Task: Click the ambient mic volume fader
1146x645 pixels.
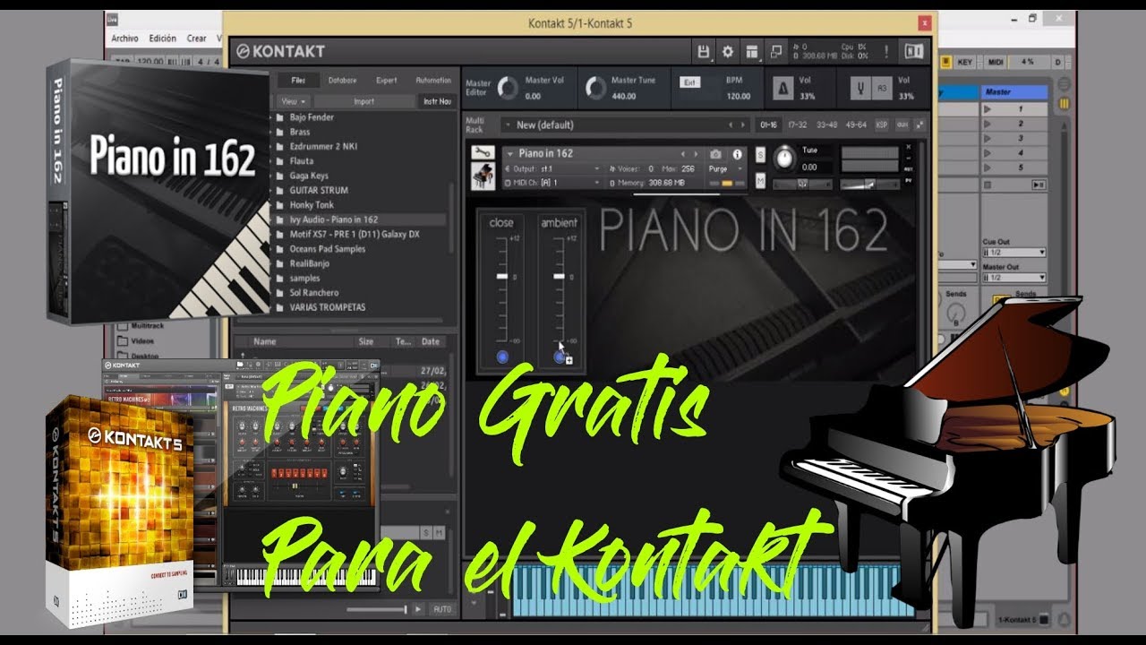Action: point(560,277)
